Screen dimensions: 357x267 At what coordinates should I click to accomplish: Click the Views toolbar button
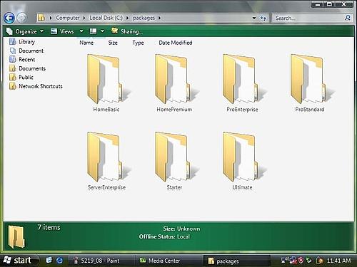click(62, 31)
